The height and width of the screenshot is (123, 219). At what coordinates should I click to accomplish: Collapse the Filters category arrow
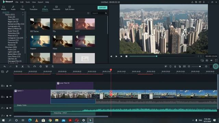pyautogui.click(x=23, y=15)
